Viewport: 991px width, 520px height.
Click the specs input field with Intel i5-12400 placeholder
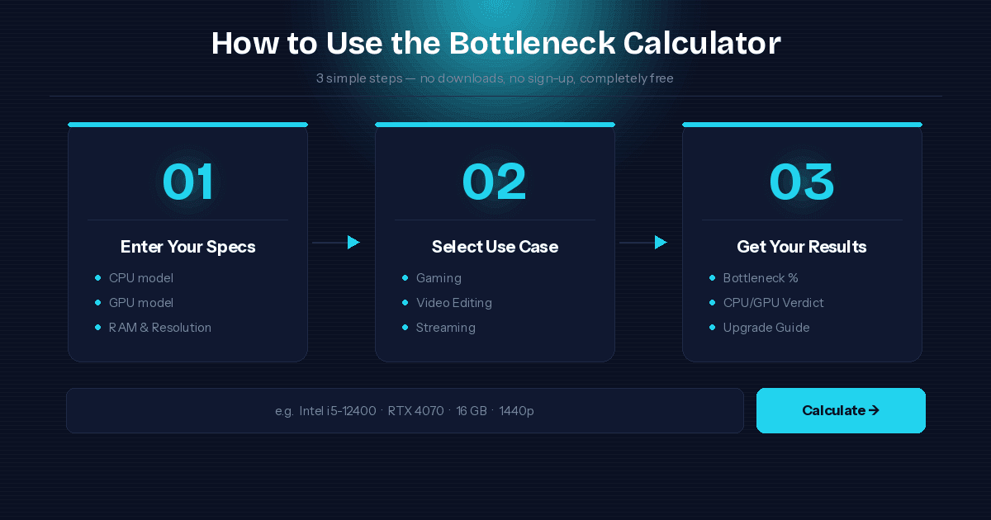[x=405, y=410]
